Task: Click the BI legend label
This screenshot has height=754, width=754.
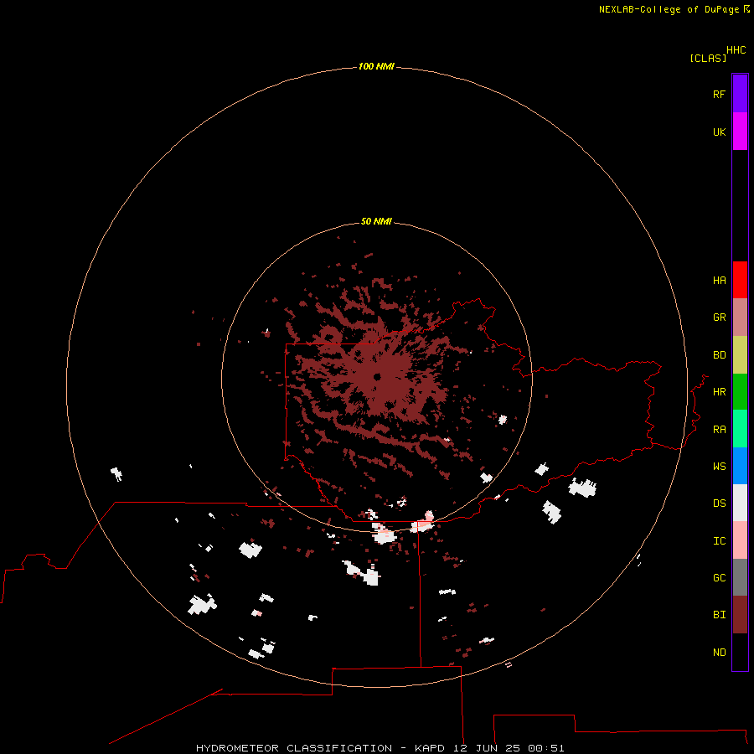Action: 719,615
